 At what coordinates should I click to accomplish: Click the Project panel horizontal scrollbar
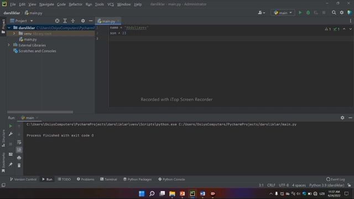tap(40, 112)
